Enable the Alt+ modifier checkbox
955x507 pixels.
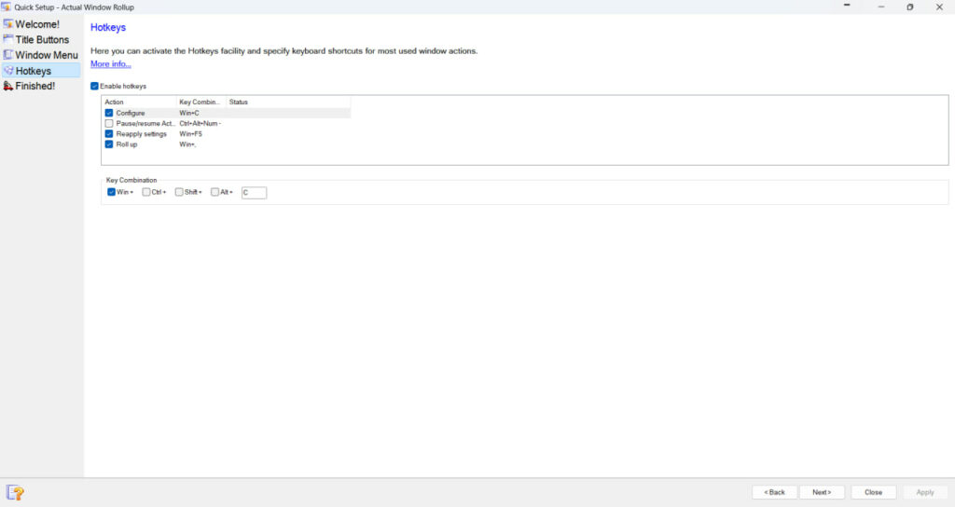[x=215, y=192]
